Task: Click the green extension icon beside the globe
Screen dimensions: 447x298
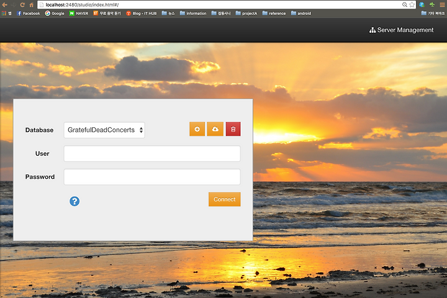Action: point(432,4)
